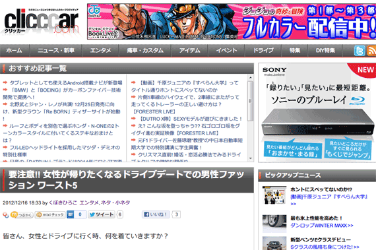Click the tire WINTER MAXX thumbnail
The image size is (376, 250).
pos(274,224)
